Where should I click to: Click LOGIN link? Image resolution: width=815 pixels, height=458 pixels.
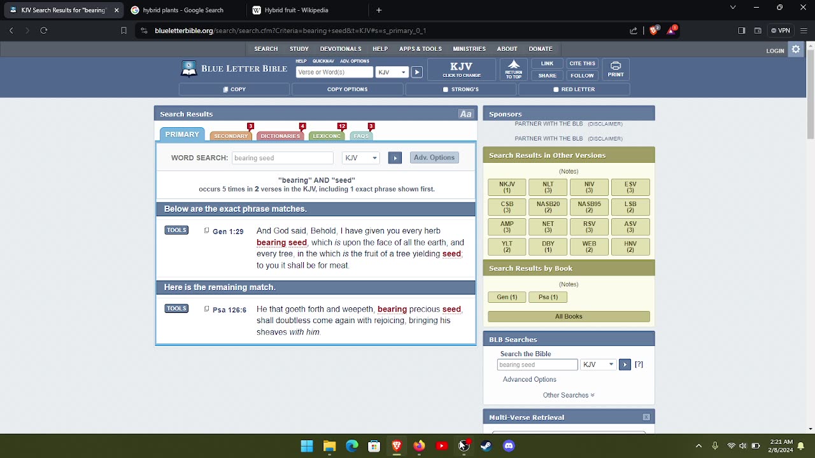click(775, 51)
